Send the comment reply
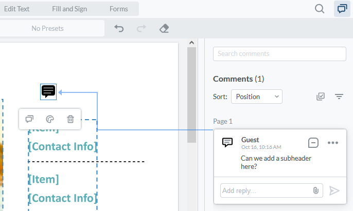353x211 pixels. coord(334,190)
